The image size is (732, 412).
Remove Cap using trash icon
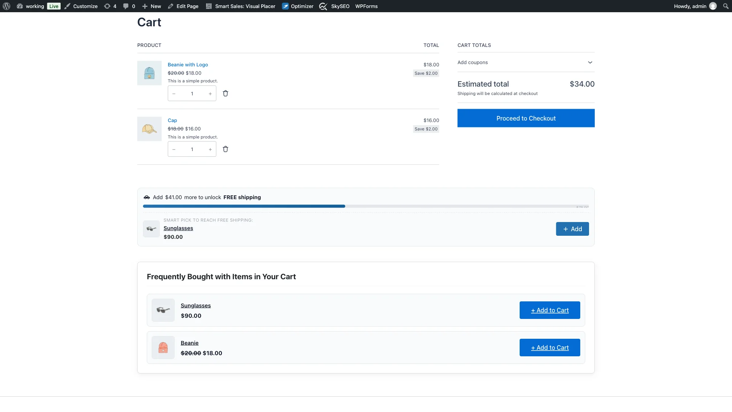tap(225, 149)
